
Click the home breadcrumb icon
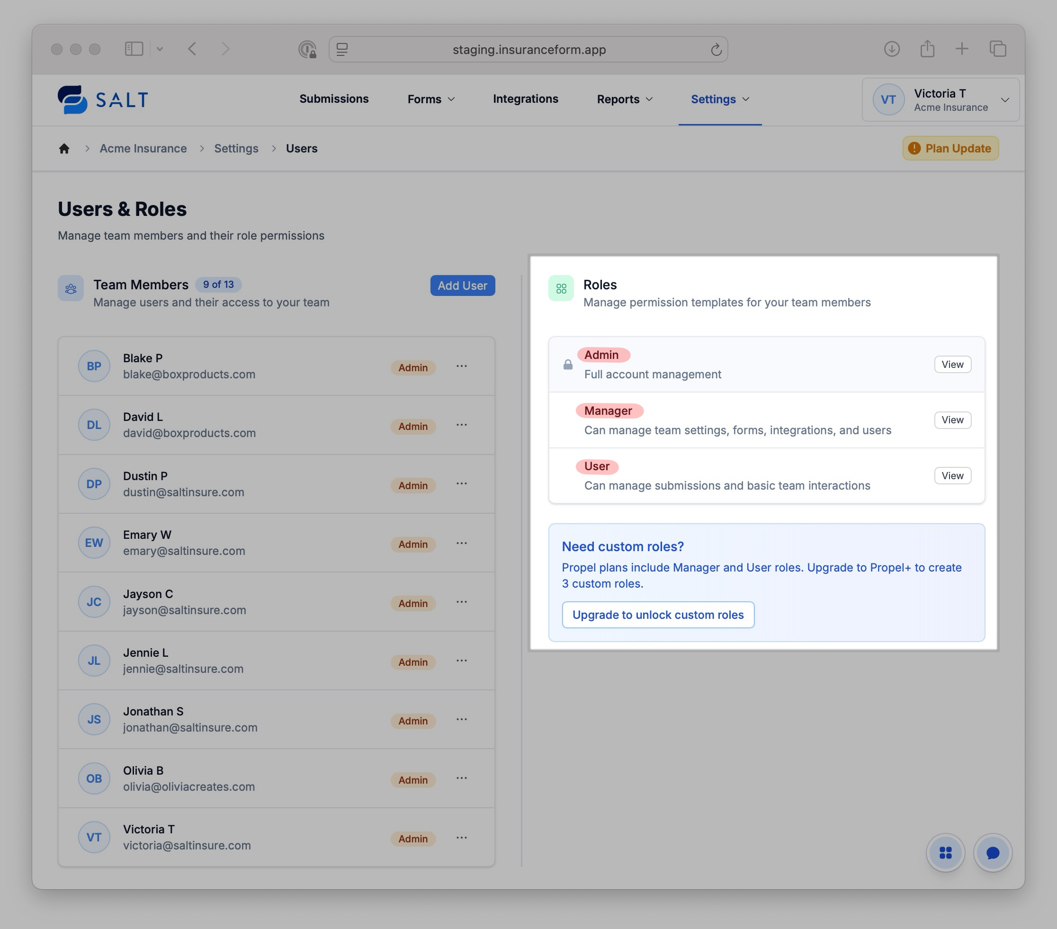(x=64, y=149)
